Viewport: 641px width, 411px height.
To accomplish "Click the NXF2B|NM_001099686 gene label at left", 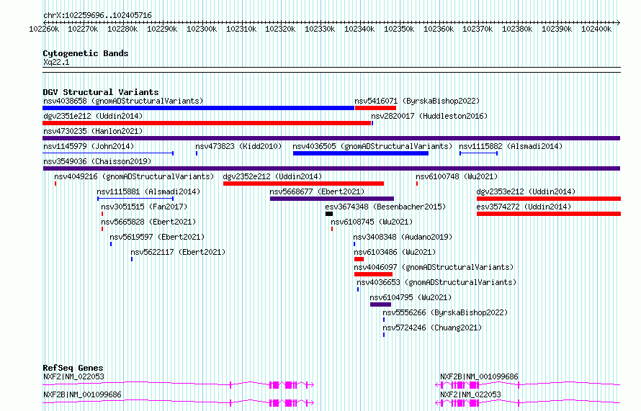I will point(82,394).
